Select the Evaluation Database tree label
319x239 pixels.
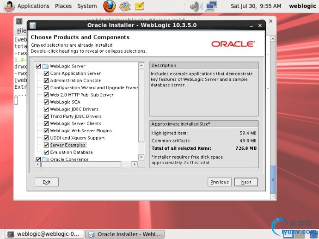[x=71, y=152]
